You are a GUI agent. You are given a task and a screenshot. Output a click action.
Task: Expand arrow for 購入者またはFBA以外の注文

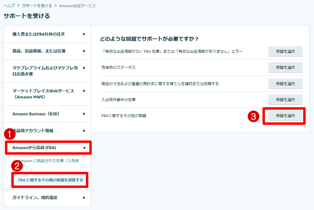coord(84,34)
